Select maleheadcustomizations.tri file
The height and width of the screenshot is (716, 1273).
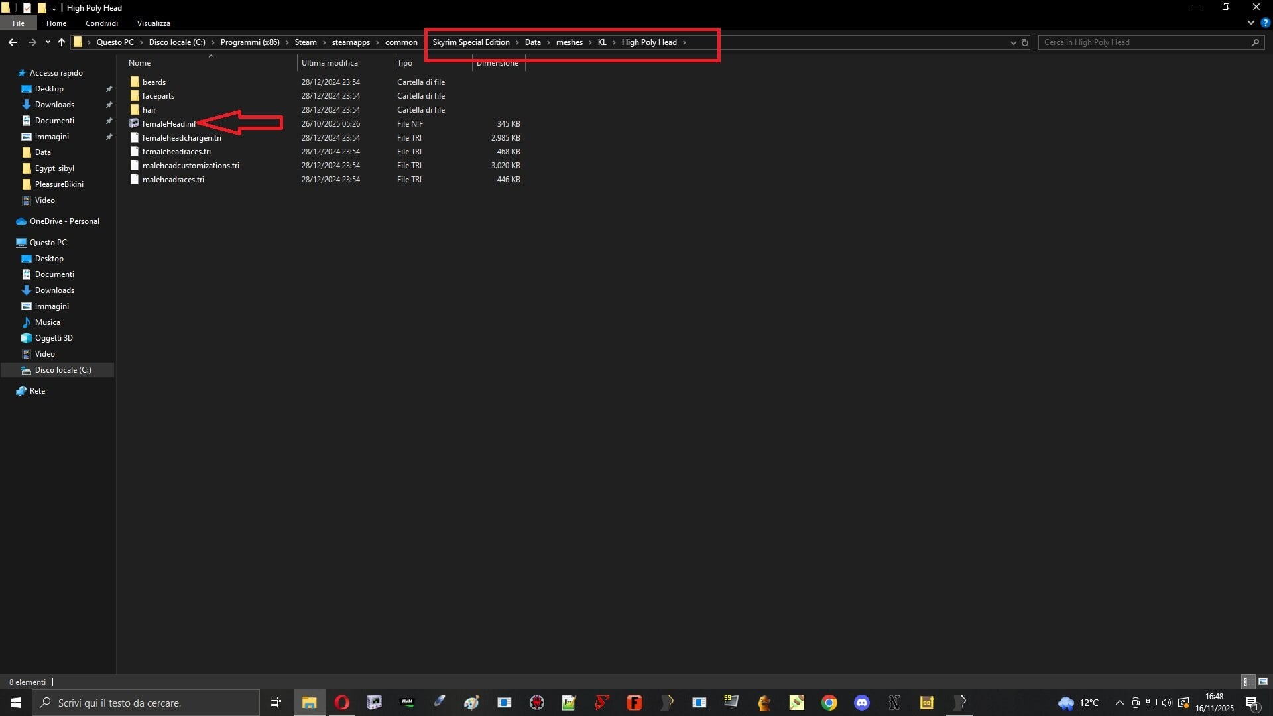(x=190, y=166)
